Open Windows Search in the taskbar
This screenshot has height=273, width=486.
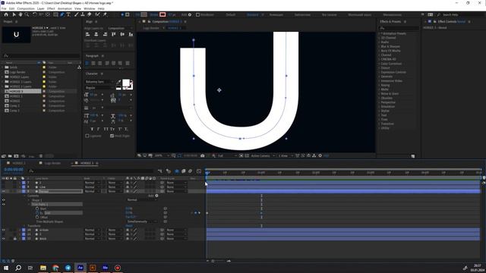pyautogui.click(x=18, y=268)
